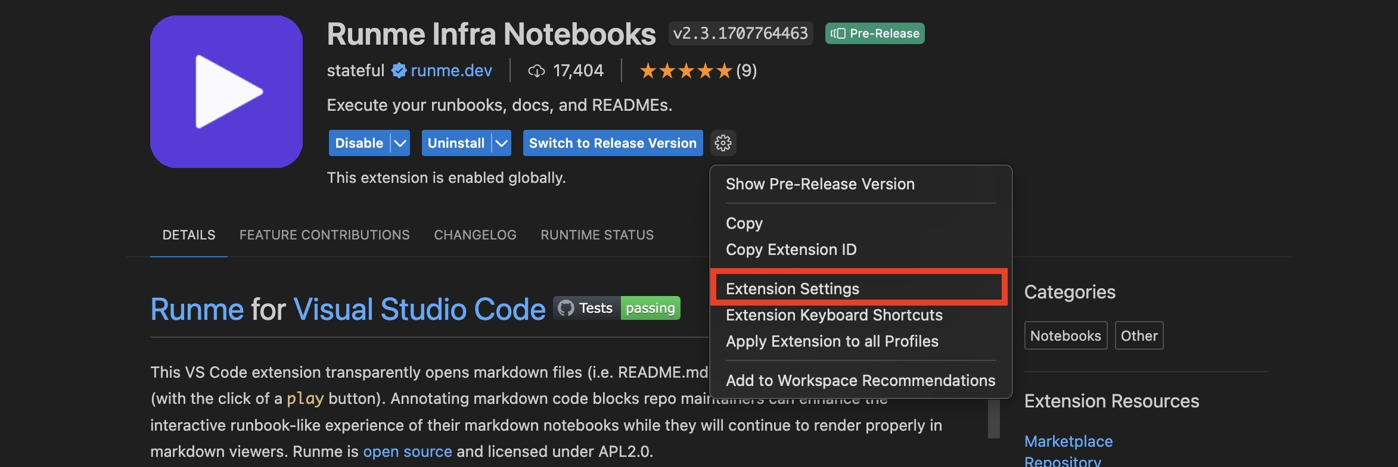
Task: Click the Categories heading
Action: pyautogui.click(x=1070, y=292)
